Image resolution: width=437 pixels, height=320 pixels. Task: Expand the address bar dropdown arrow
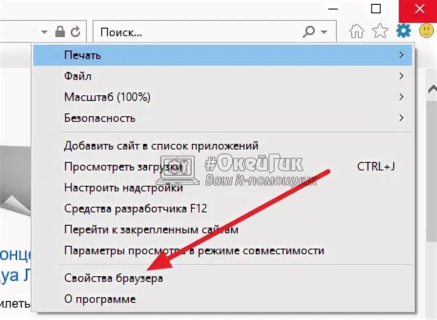(44, 32)
